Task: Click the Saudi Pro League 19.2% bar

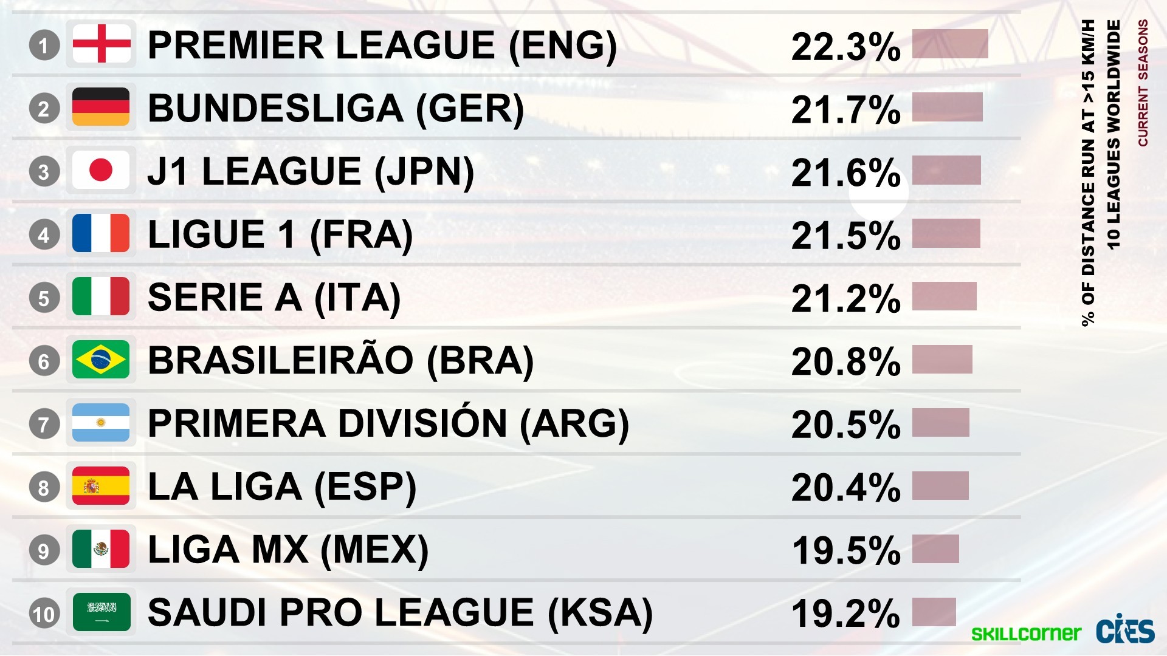Action: coord(934,612)
